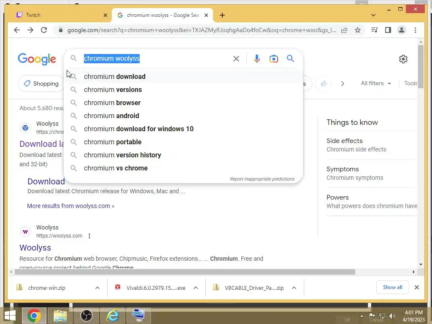Open OBS Studio from the taskbar
The width and height of the screenshot is (432, 324).
click(x=86, y=316)
